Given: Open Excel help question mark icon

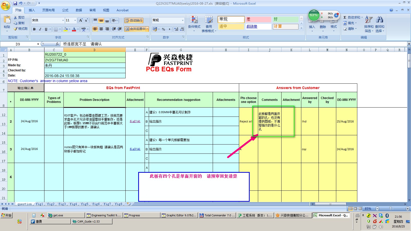Looking at the screenshot, I should pos(391,10).
